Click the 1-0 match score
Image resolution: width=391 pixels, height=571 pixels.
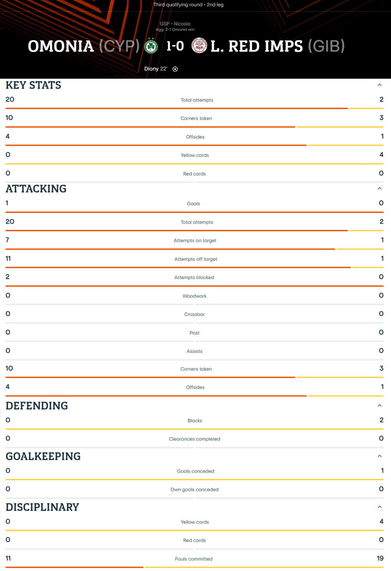pos(175,46)
